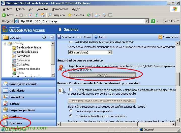The image size is (181, 133).
Task: Click Cerrar sesión to log off
Action: point(169,37)
